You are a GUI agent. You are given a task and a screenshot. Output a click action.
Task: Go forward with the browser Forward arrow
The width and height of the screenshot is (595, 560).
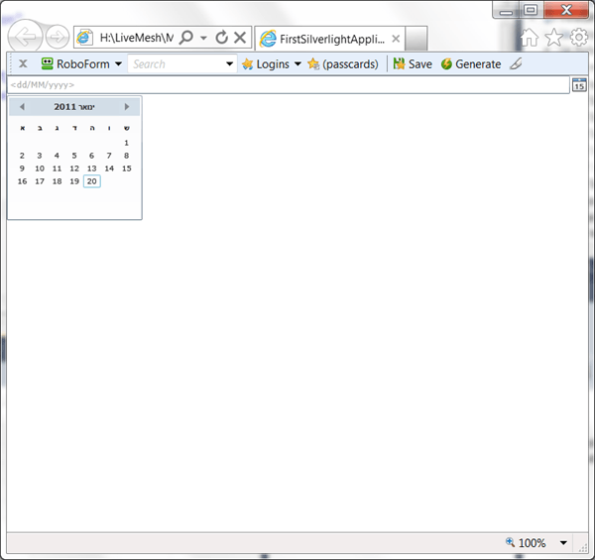pyautogui.click(x=58, y=37)
